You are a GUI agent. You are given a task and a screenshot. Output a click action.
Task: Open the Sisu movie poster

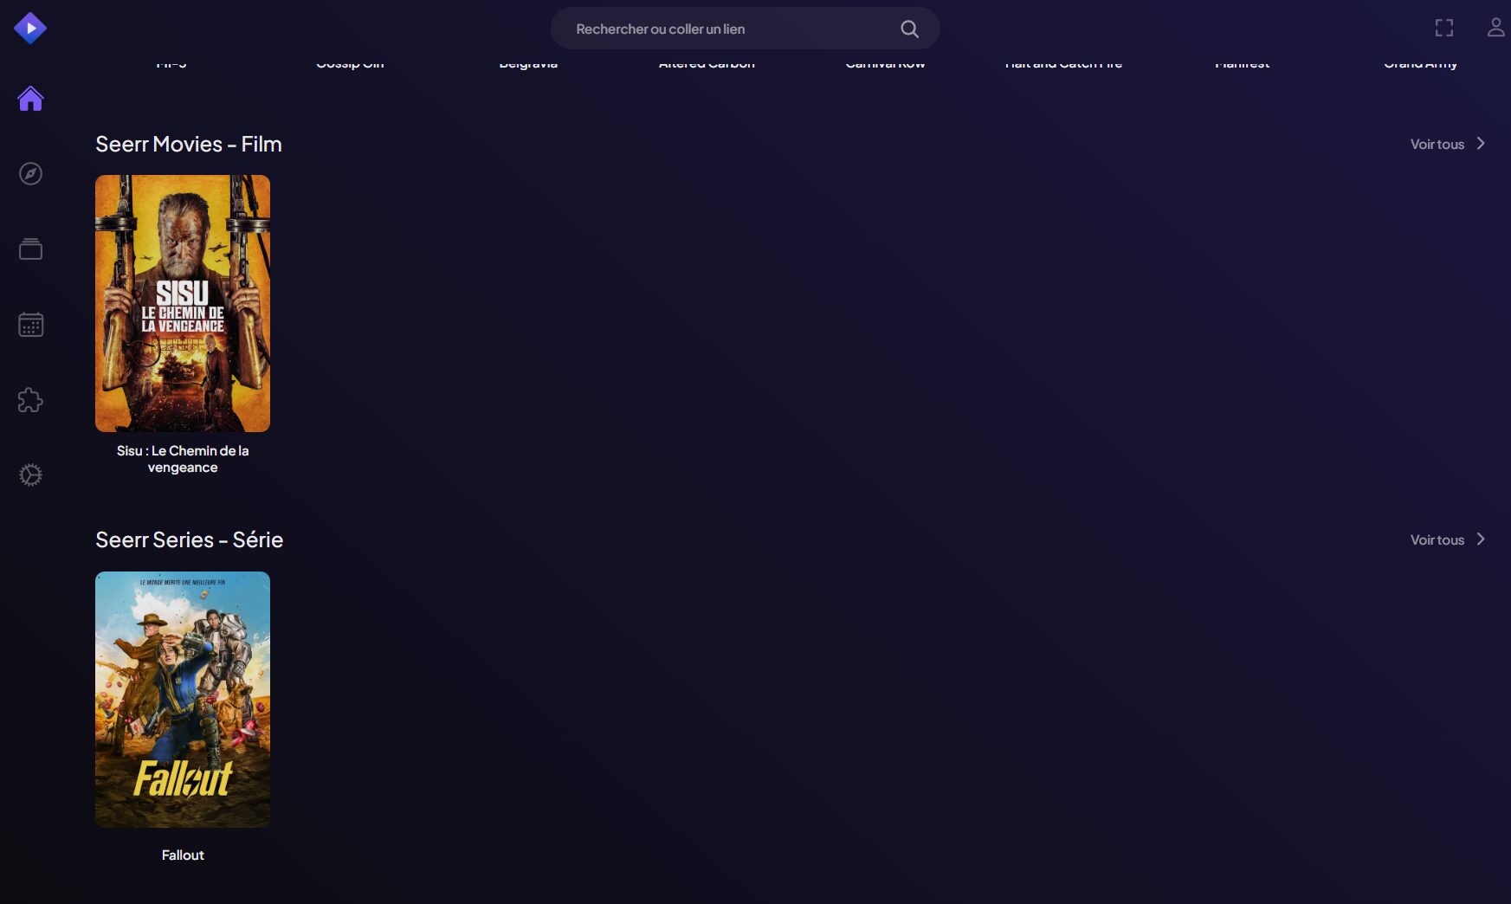(183, 303)
